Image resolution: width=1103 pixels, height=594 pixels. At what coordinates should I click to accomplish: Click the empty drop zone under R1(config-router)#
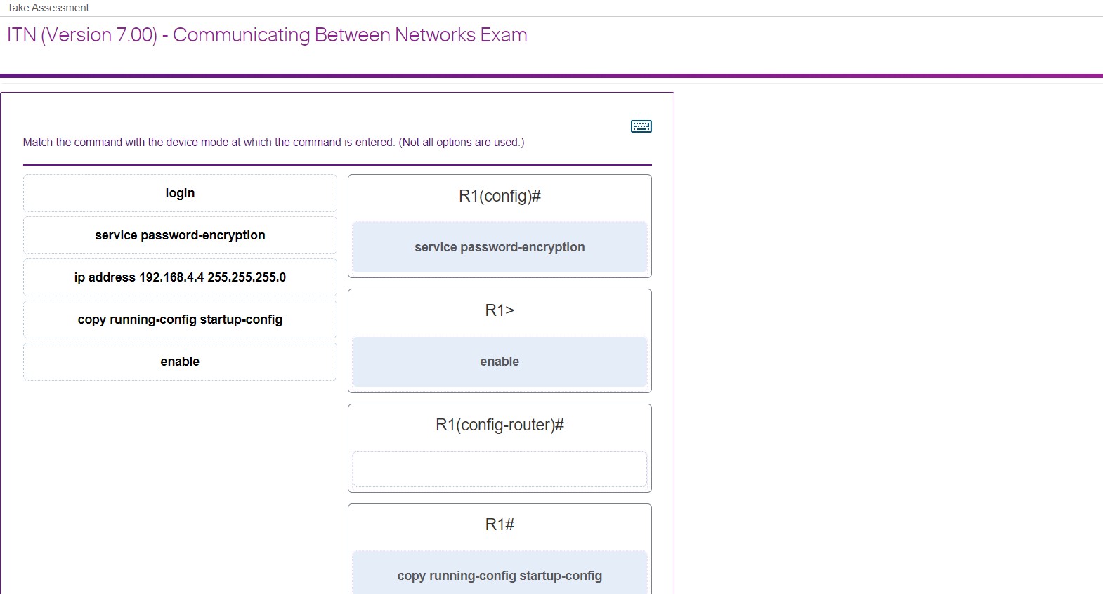pyautogui.click(x=499, y=469)
